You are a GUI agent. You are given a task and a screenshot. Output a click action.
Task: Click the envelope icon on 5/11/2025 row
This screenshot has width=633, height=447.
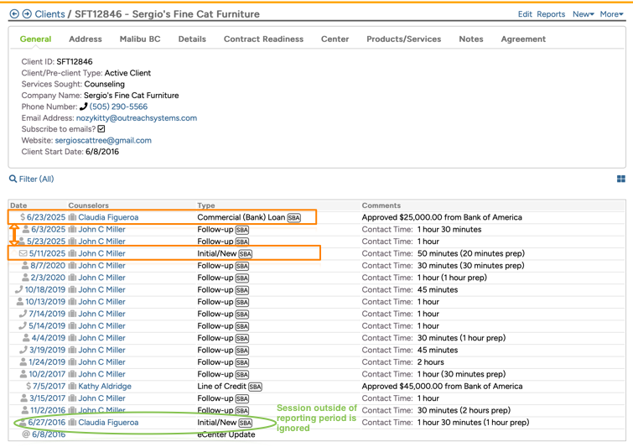tap(23, 253)
